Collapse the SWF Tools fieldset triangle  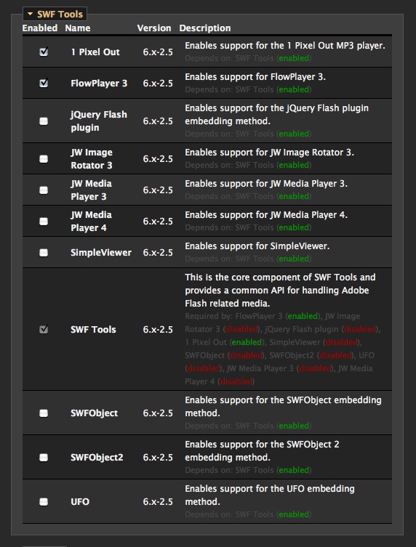point(30,15)
